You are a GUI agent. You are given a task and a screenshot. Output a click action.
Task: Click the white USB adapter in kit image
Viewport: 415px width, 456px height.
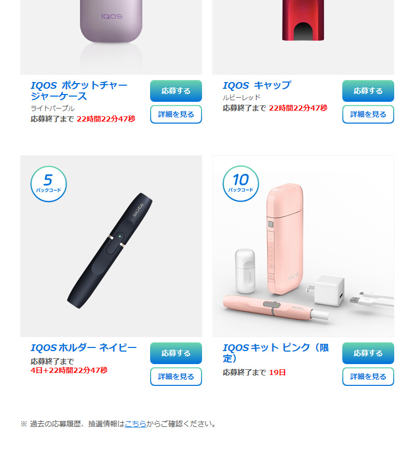[x=329, y=290]
